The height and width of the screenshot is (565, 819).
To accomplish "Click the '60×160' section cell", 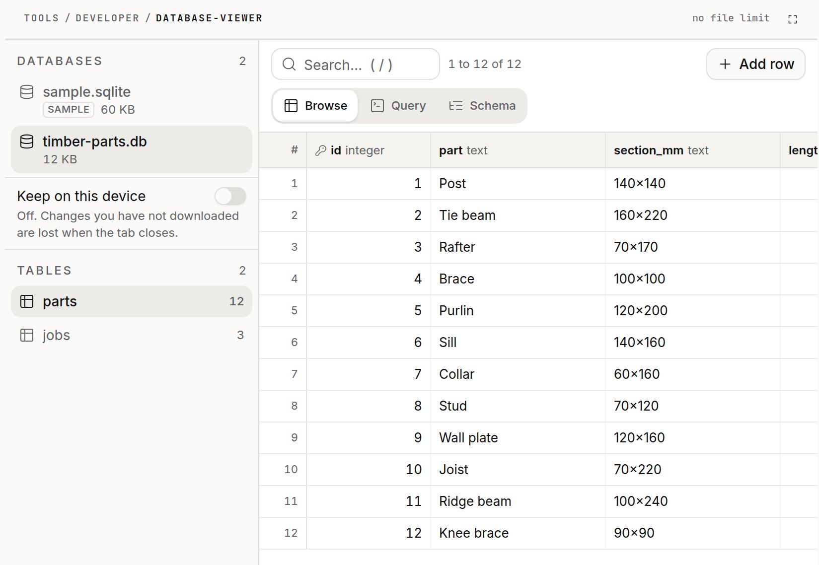I will [693, 374].
